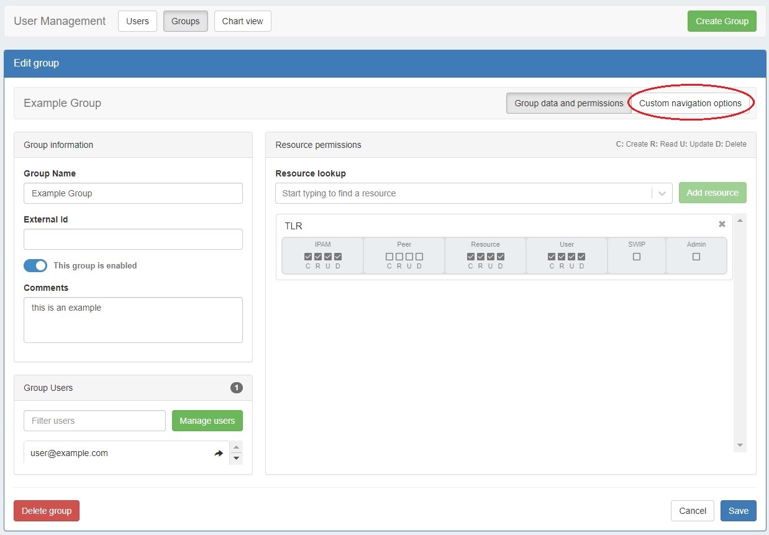This screenshot has width=769, height=535.
Task: Expand the Resource lookup dropdown arrow
Action: 662,193
